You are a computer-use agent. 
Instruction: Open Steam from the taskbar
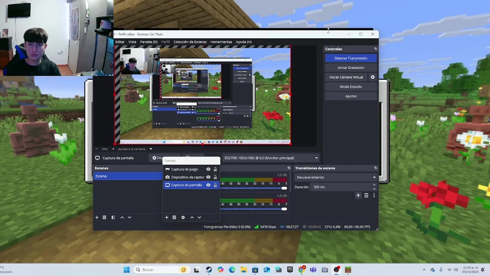(209, 270)
